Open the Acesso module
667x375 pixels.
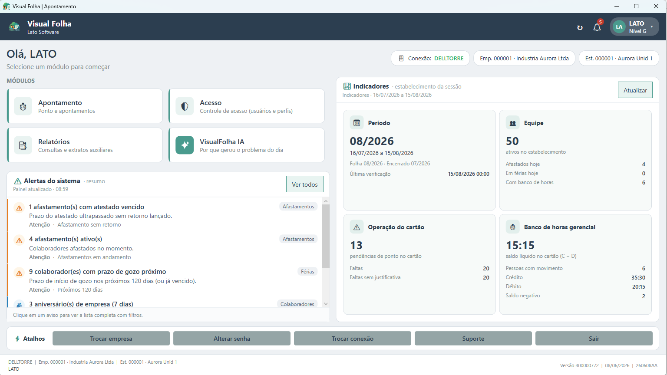tap(247, 106)
